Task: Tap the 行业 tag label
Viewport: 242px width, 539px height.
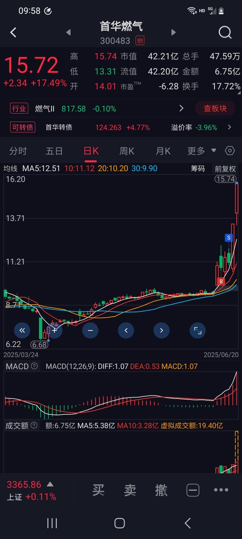Action: (x=19, y=108)
